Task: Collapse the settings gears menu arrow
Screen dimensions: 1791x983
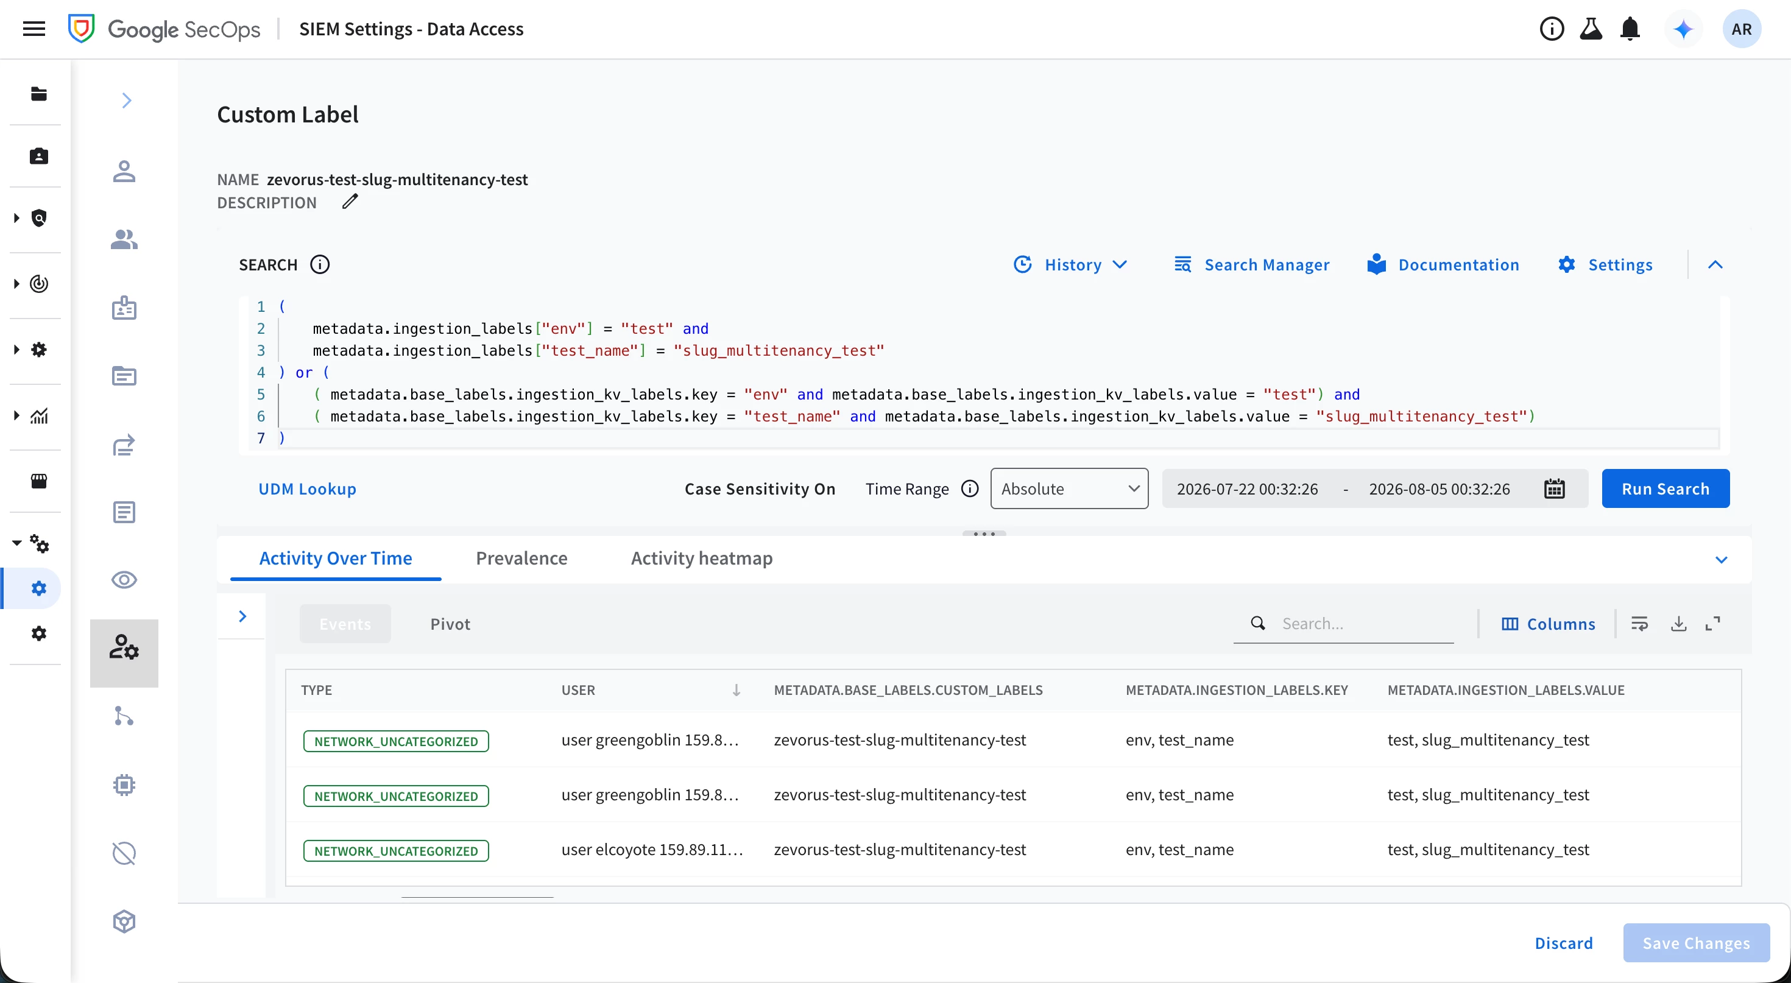Action: click(16, 543)
